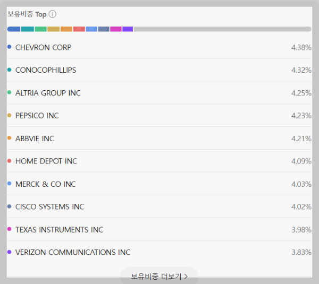Screen dimensions: 319x284
Task: Click the magenta dot beside Texas Instruments
Action: [x=9, y=229]
